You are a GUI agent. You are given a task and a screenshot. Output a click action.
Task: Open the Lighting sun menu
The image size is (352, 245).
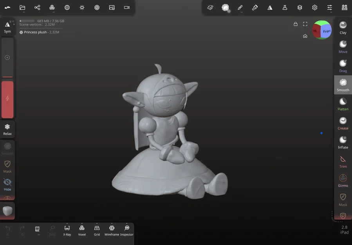(x=82, y=7)
